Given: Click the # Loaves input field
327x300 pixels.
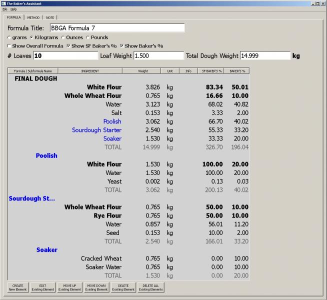Looking at the screenshot, I should click(65, 55).
